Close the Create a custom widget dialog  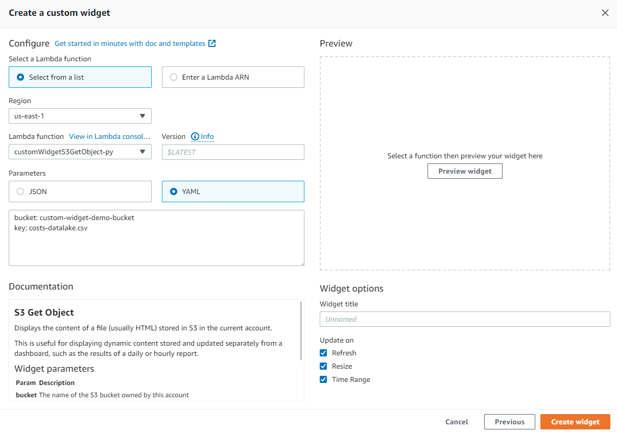[x=605, y=13]
